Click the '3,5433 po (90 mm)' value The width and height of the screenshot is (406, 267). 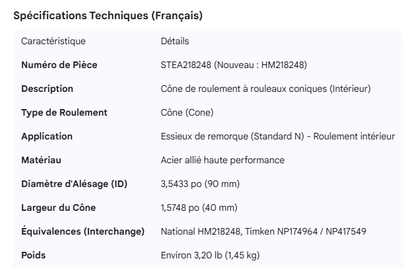coord(199,184)
